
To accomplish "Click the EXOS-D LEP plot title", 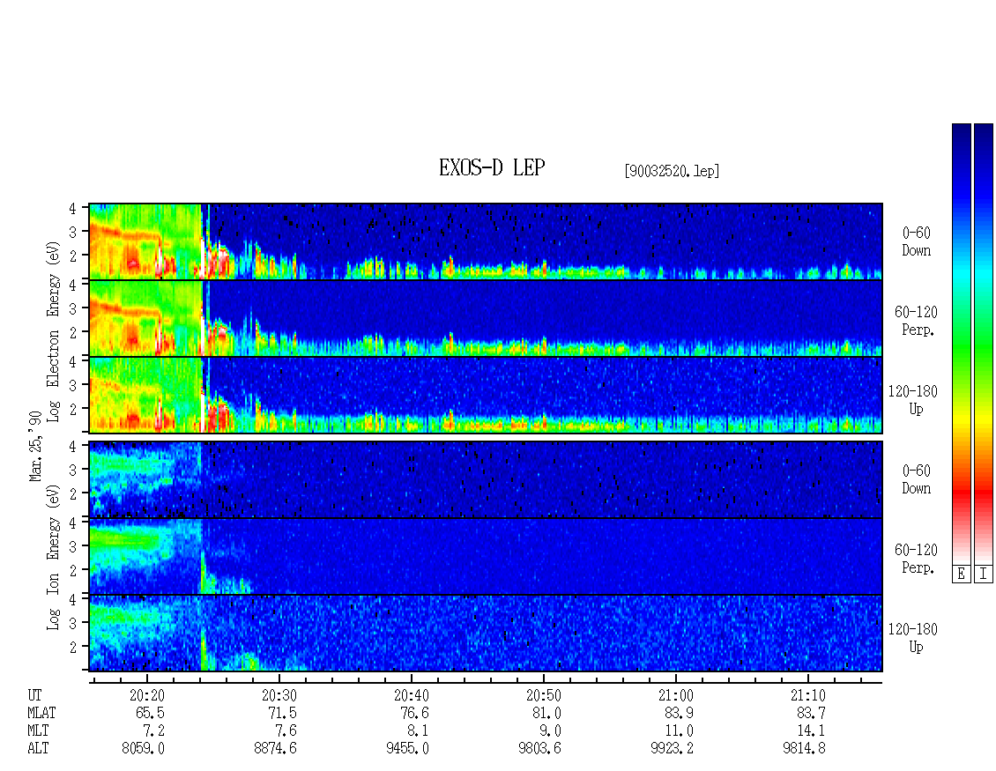I will point(492,168).
